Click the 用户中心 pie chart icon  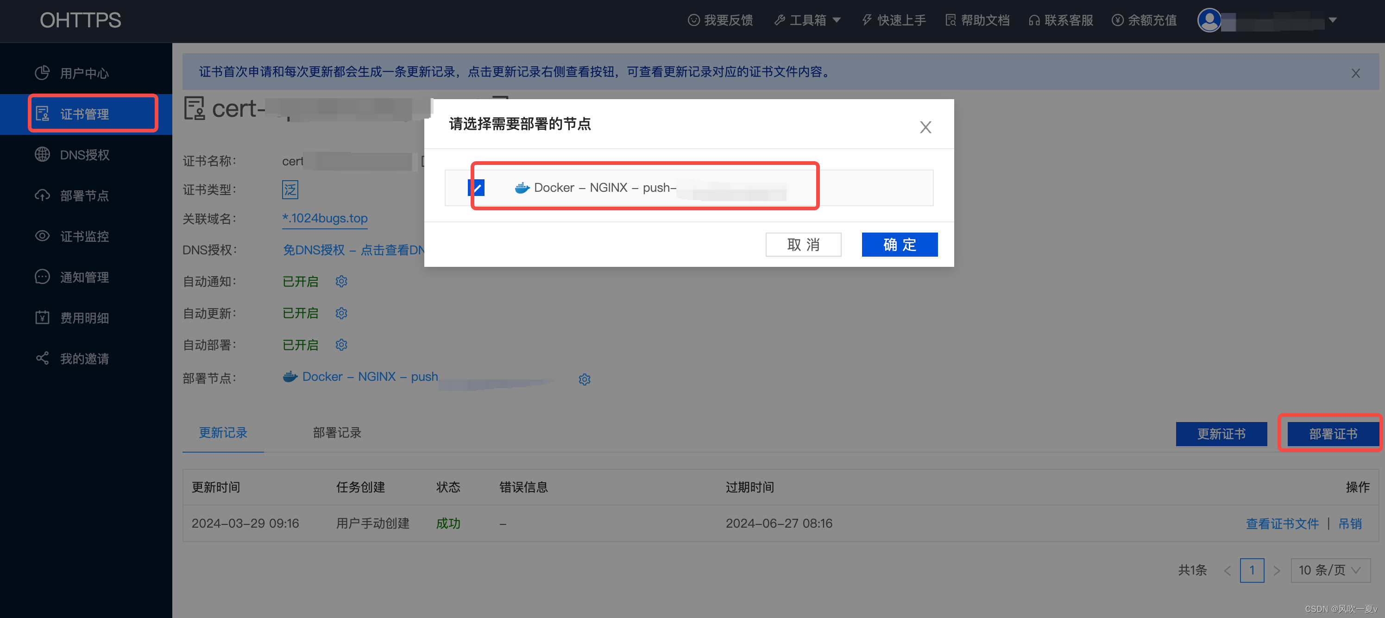(42, 73)
